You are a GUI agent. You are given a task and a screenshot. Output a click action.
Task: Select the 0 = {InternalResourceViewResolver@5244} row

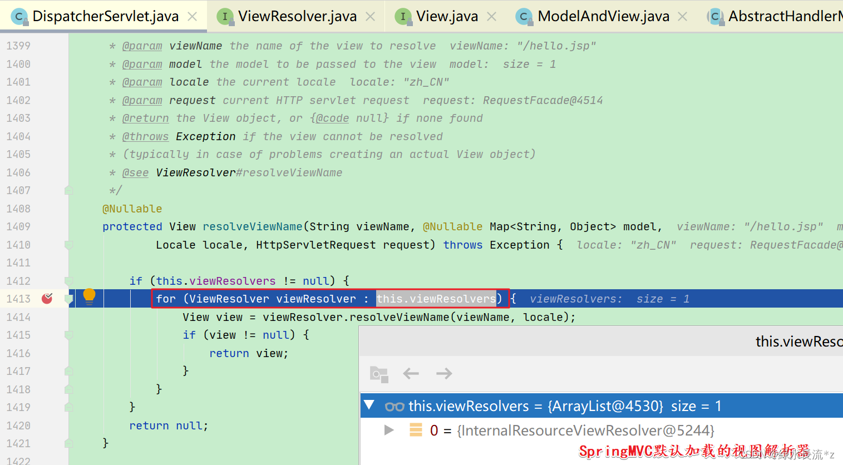click(602, 431)
